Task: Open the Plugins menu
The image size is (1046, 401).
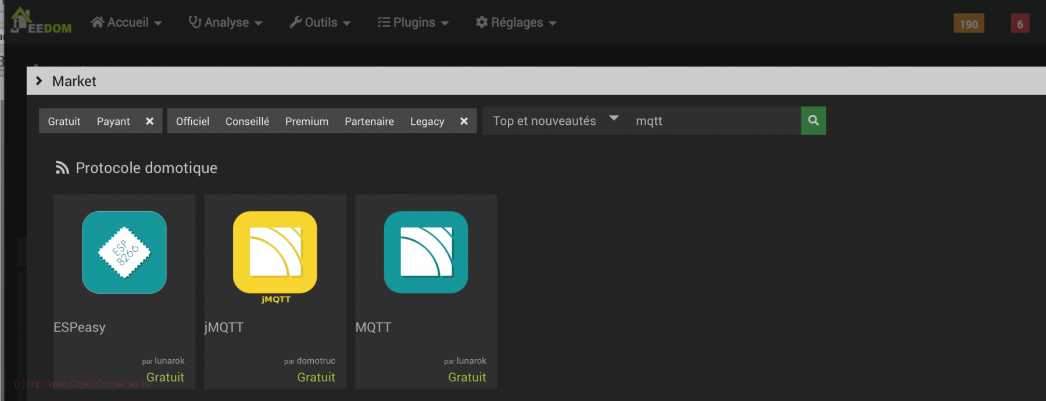Action: pyautogui.click(x=413, y=23)
